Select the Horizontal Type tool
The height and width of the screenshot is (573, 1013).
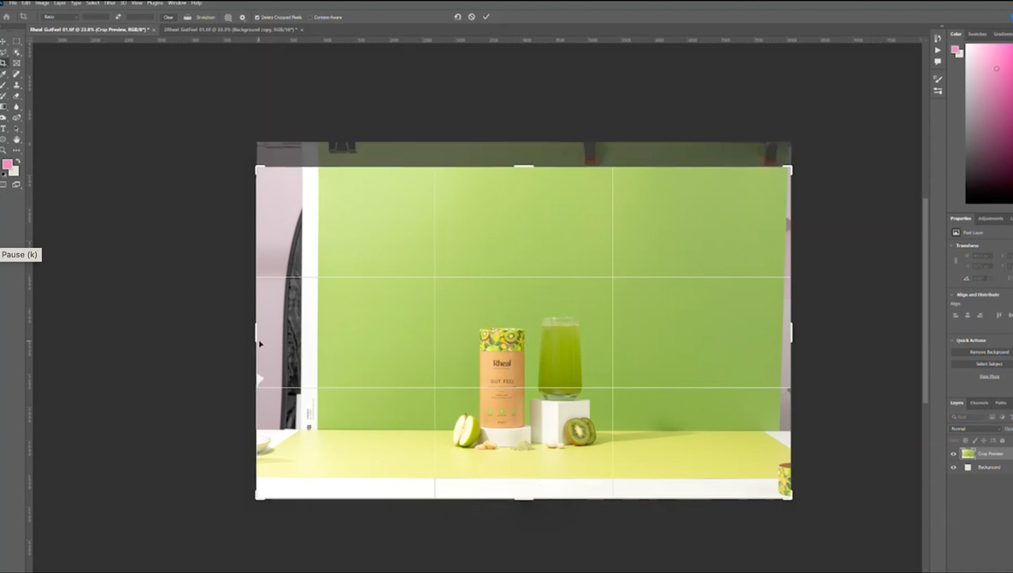3,129
